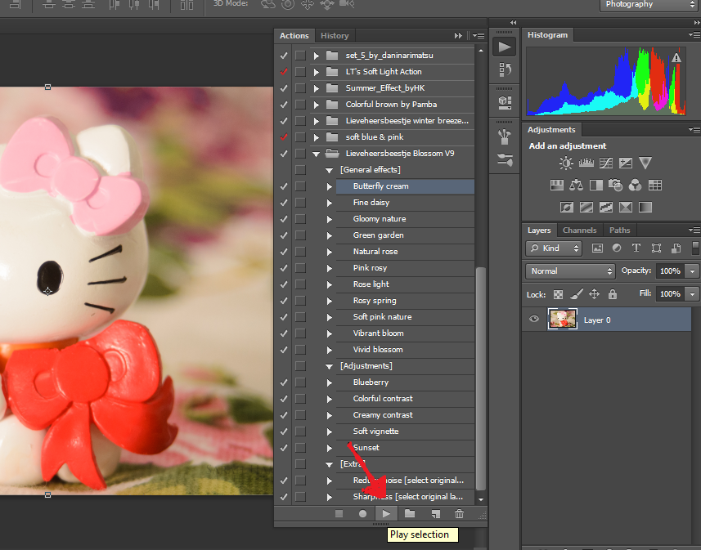The image size is (701, 550).
Task: Lock all layer attributes
Action: (613, 294)
